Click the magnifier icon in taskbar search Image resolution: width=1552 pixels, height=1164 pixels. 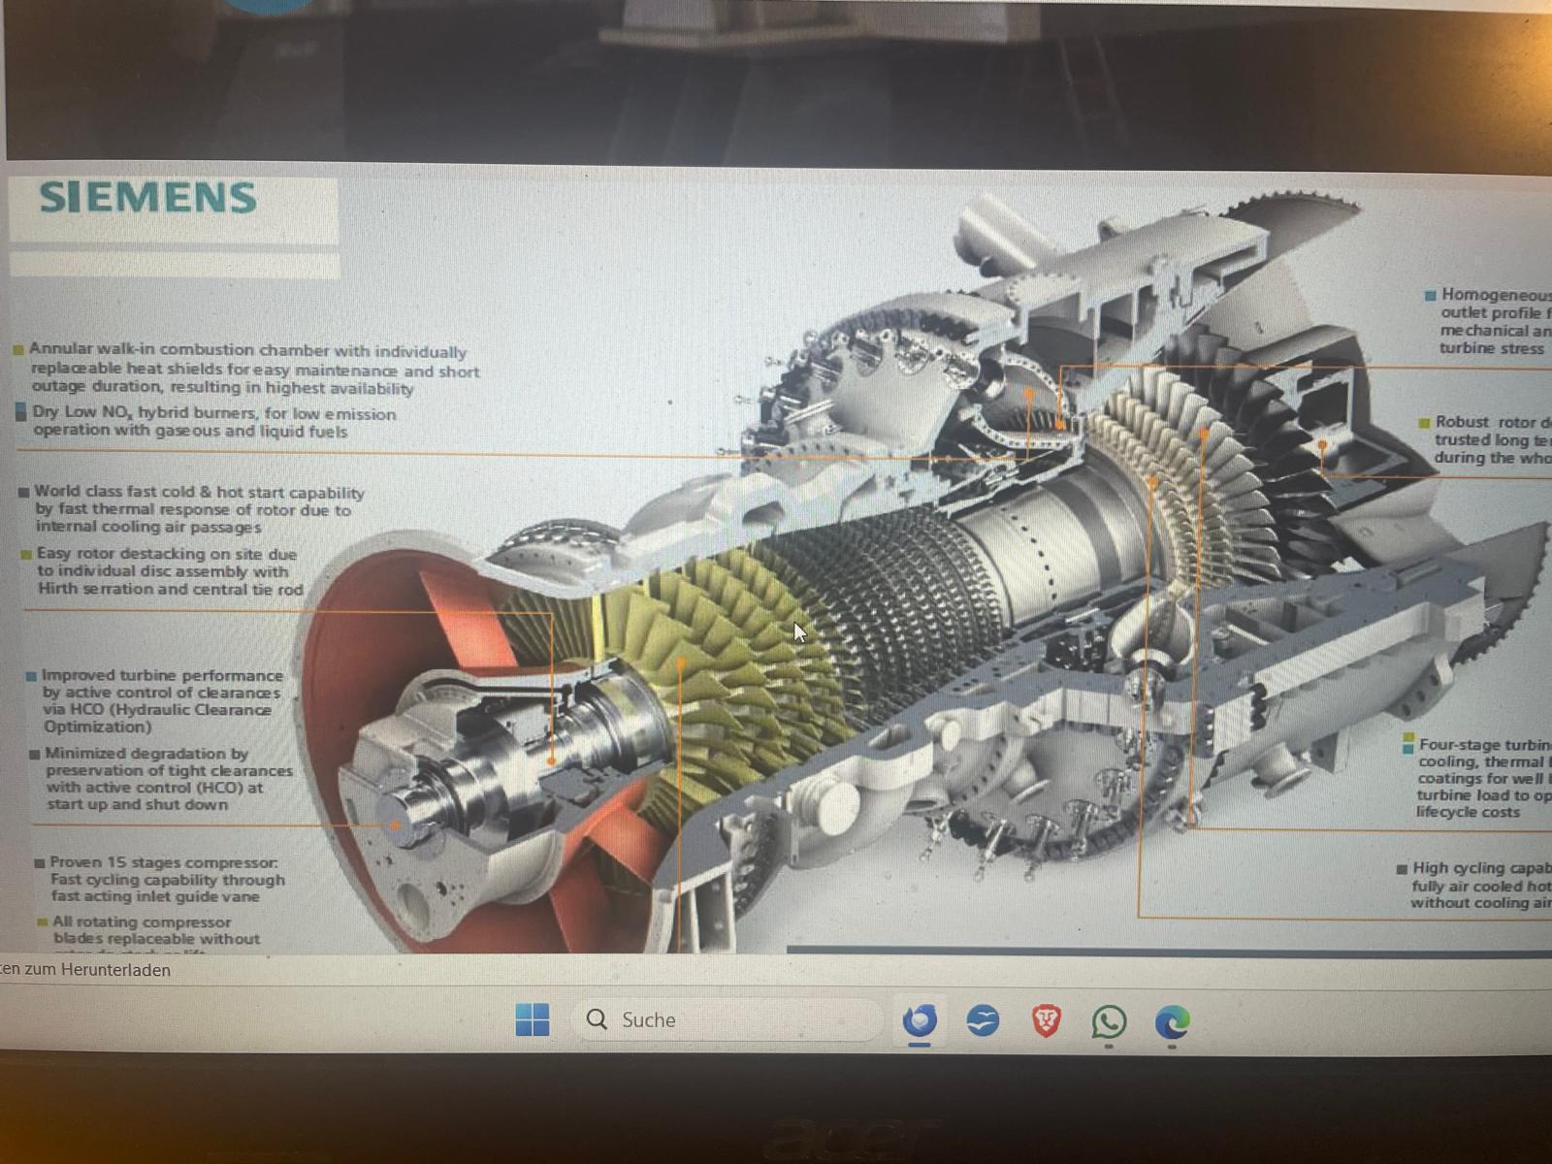[598, 1019]
